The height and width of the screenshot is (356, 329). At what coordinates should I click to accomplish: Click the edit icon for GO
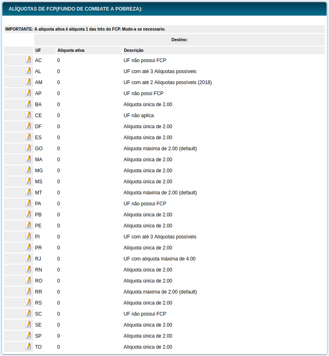point(29,148)
